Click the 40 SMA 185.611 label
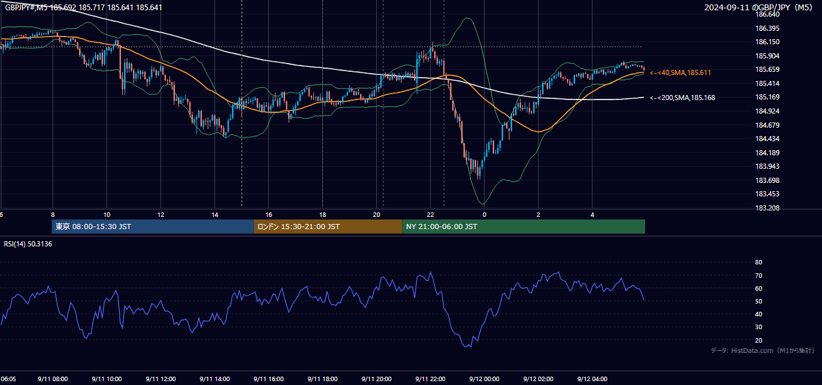Viewport: 822px width, 385px height. point(680,73)
